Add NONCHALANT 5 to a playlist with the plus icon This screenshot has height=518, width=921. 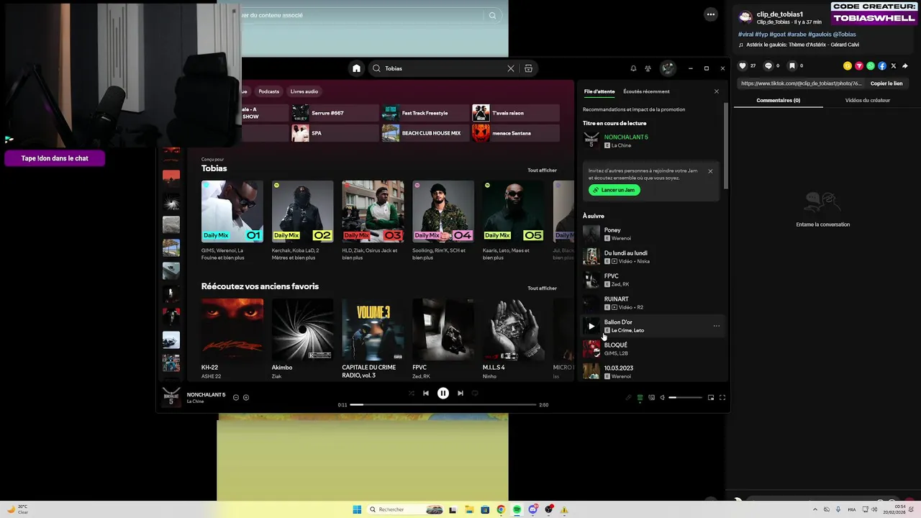(246, 397)
